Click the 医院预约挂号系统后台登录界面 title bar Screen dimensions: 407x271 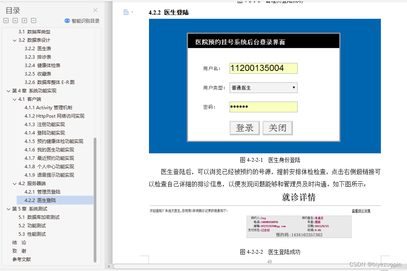(x=263, y=41)
